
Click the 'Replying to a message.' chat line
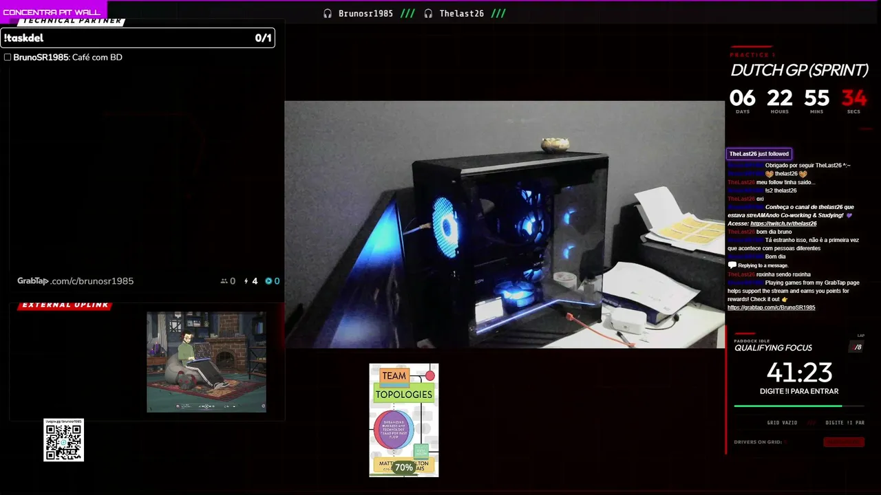(763, 265)
